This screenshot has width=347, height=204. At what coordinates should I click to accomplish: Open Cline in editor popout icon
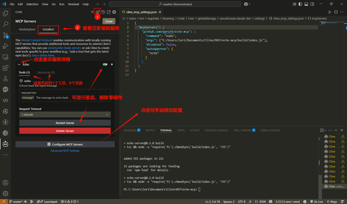click(x=109, y=12)
